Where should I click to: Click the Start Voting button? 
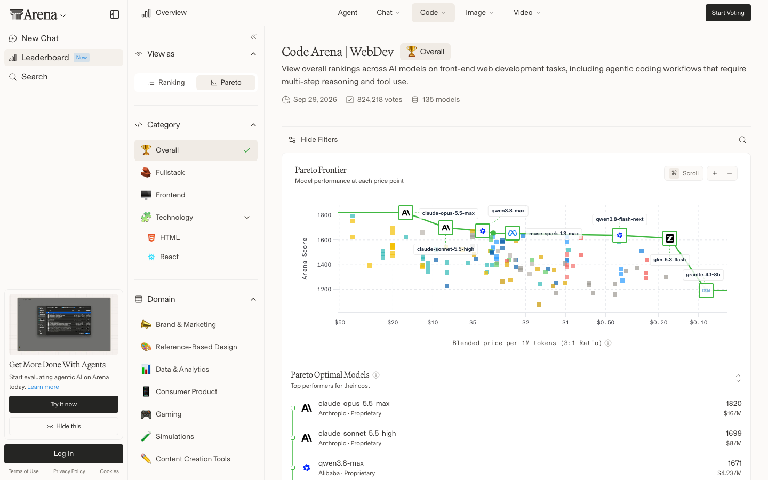pos(728,13)
